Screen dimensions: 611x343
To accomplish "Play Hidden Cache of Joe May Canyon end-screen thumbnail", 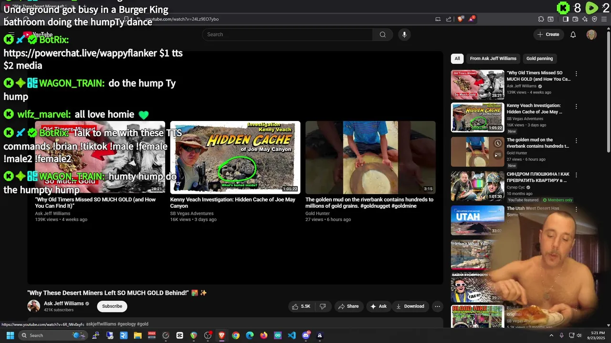I will [235, 157].
